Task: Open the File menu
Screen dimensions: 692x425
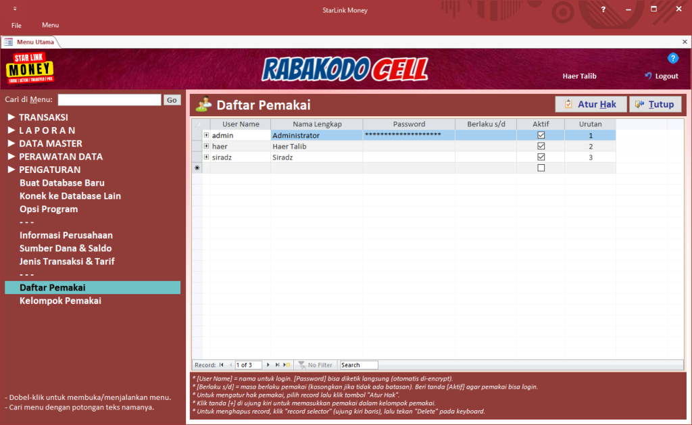Action: point(16,25)
